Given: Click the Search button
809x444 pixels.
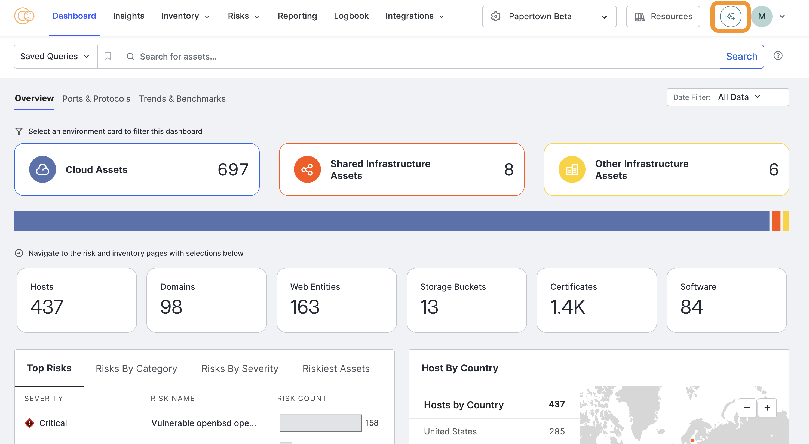Looking at the screenshot, I should (741, 57).
